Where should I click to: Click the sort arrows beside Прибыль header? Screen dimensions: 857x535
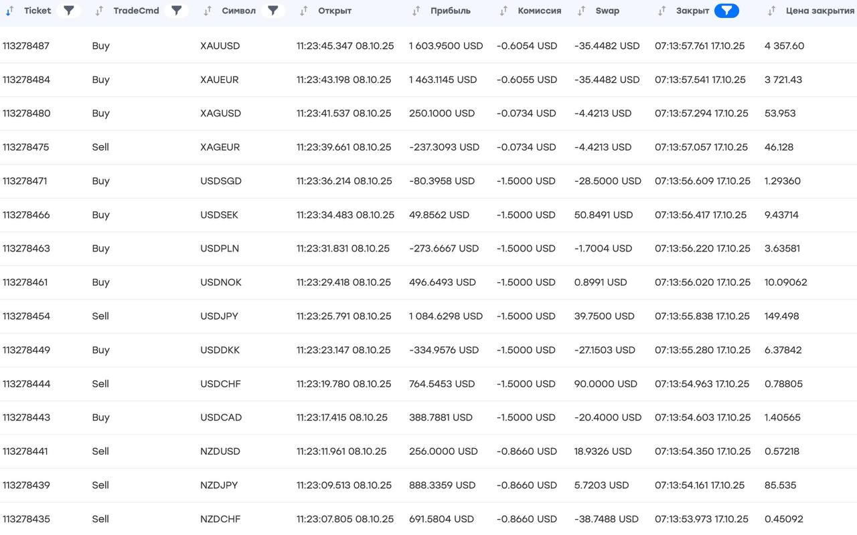tap(416, 11)
